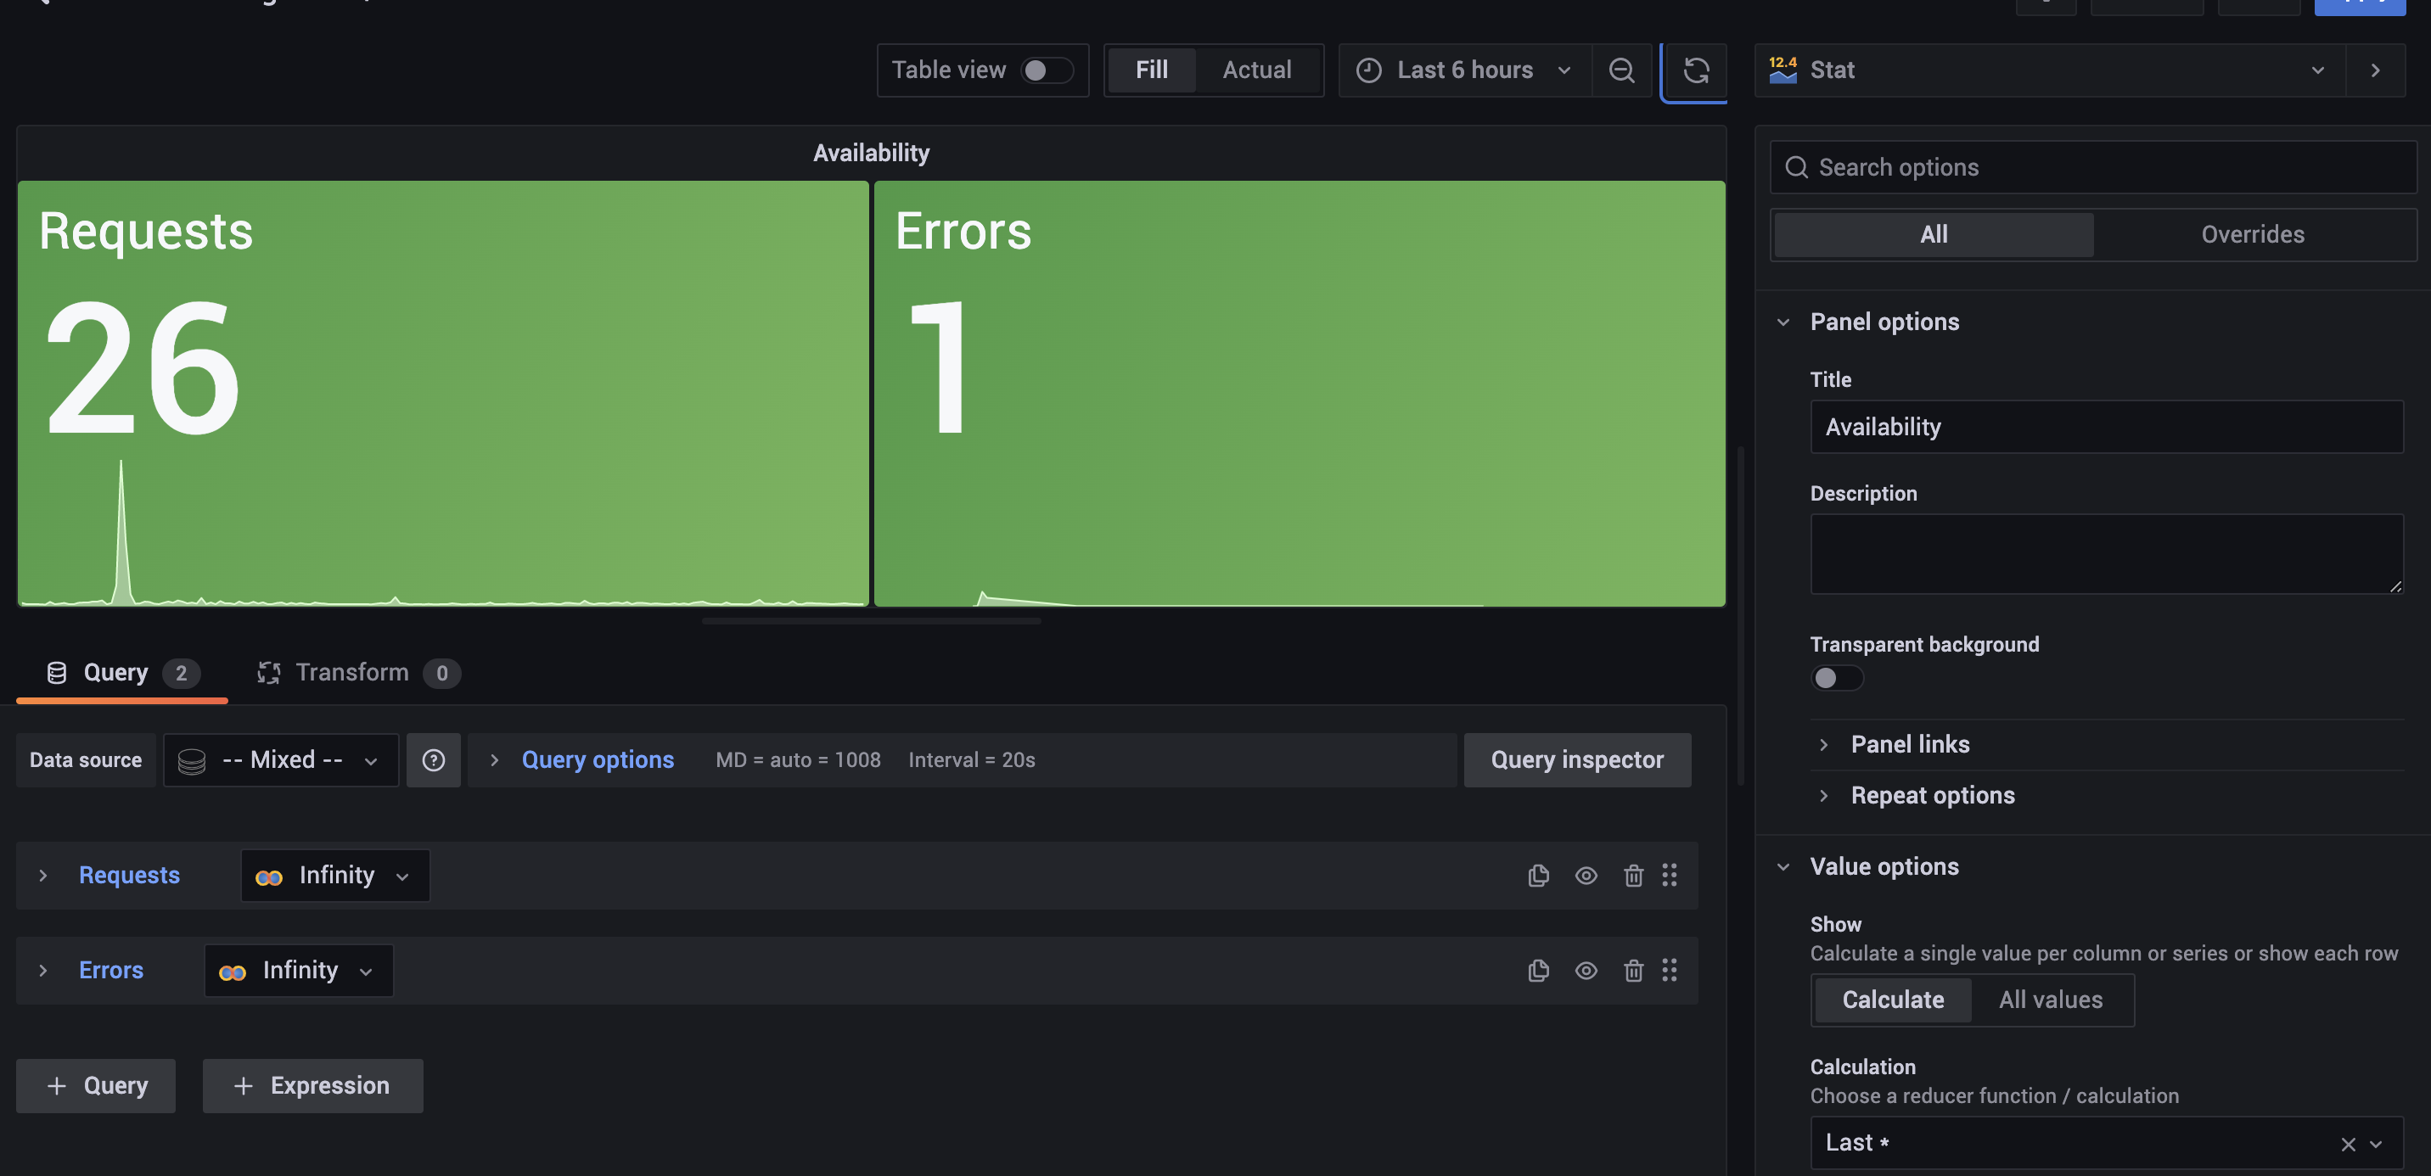2431x1176 pixels.
Task: Open the Infinity datasource dropdown for Requests
Action: (335, 874)
